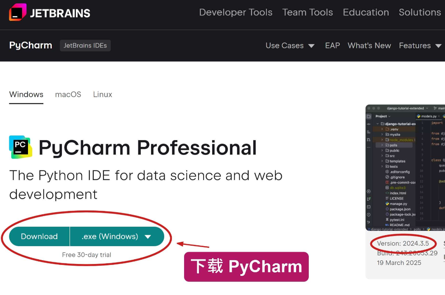Open the Use Cases dropdown menu
This screenshot has height=295, width=445.
pyautogui.click(x=290, y=45)
